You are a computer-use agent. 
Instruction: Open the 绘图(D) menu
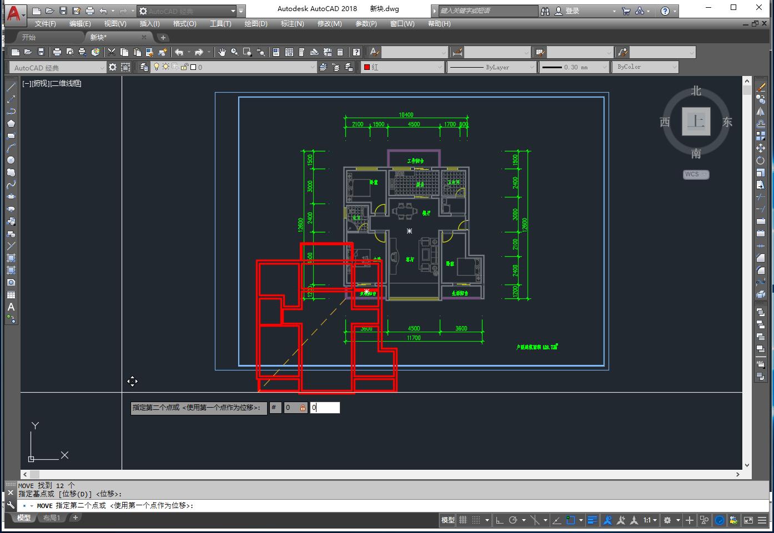pyautogui.click(x=255, y=24)
